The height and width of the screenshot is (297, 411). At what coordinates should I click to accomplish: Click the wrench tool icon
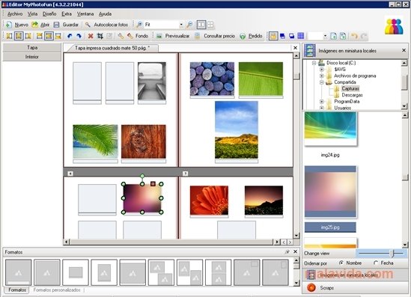click(x=121, y=36)
